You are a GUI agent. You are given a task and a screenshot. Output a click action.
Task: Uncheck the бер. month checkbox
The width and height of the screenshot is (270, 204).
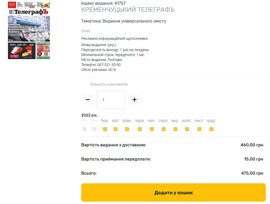click(105, 129)
